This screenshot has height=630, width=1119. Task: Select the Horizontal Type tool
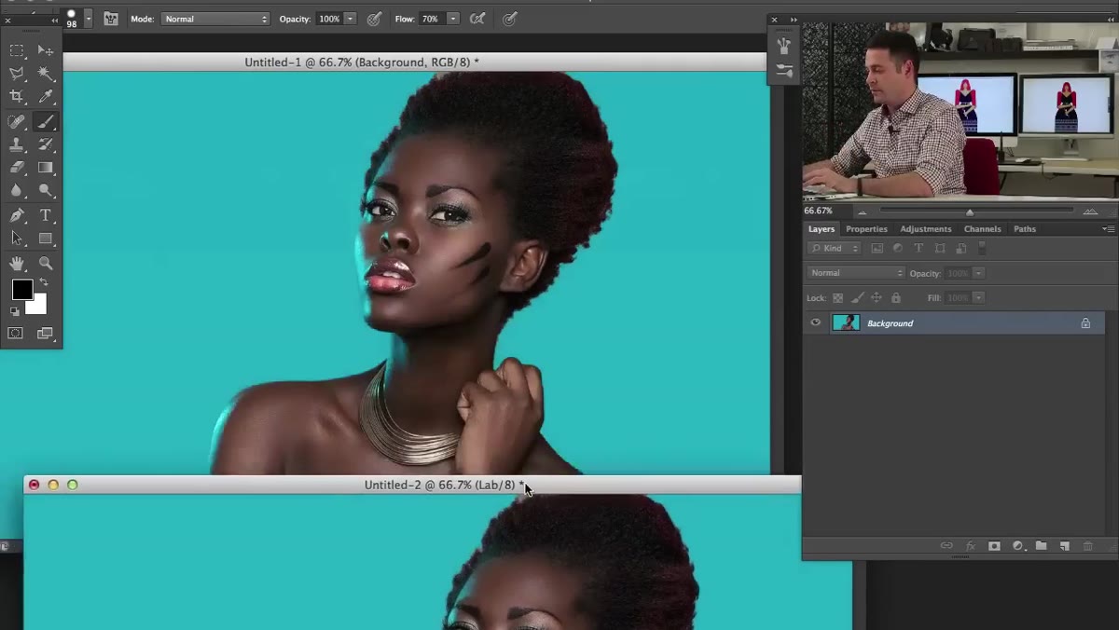pyautogui.click(x=45, y=215)
